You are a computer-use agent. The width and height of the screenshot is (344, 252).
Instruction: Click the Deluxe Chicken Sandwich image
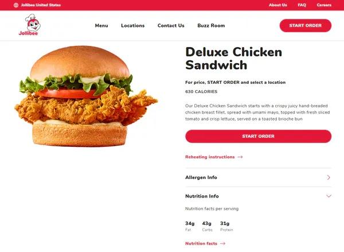pyautogui.click(x=86, y=96)
